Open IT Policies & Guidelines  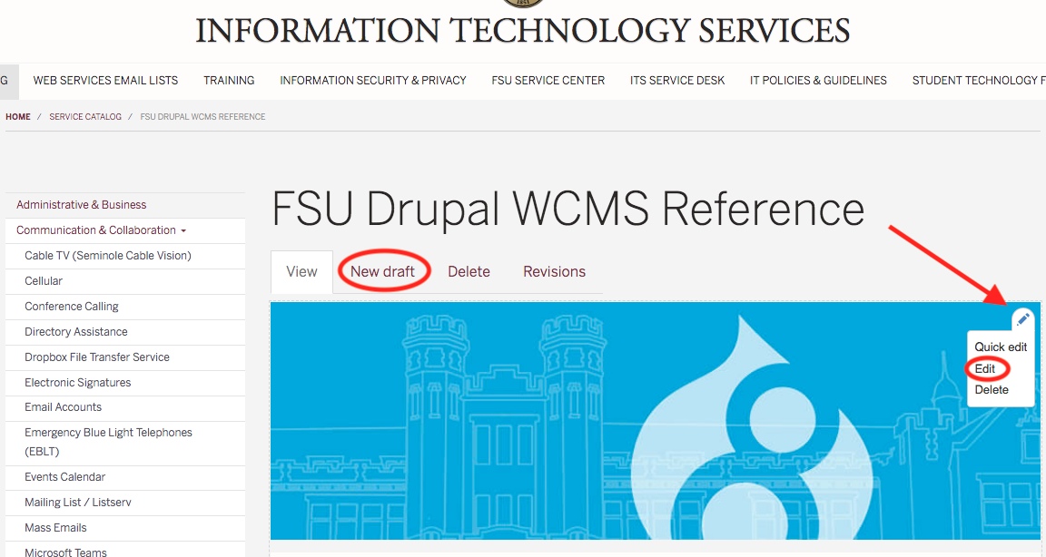pos(818,81)
